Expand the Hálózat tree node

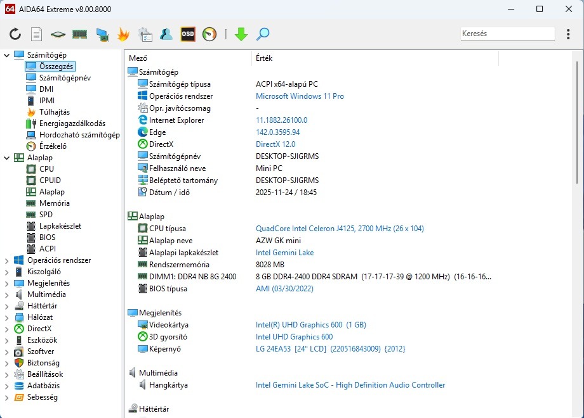(x=7, y=318)
